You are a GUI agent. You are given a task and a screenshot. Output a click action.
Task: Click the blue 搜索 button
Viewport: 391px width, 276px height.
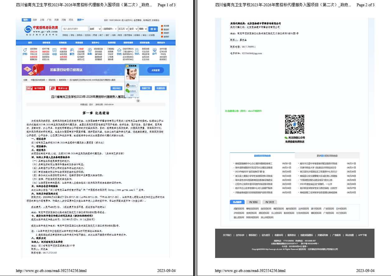[x=153, y=29]
